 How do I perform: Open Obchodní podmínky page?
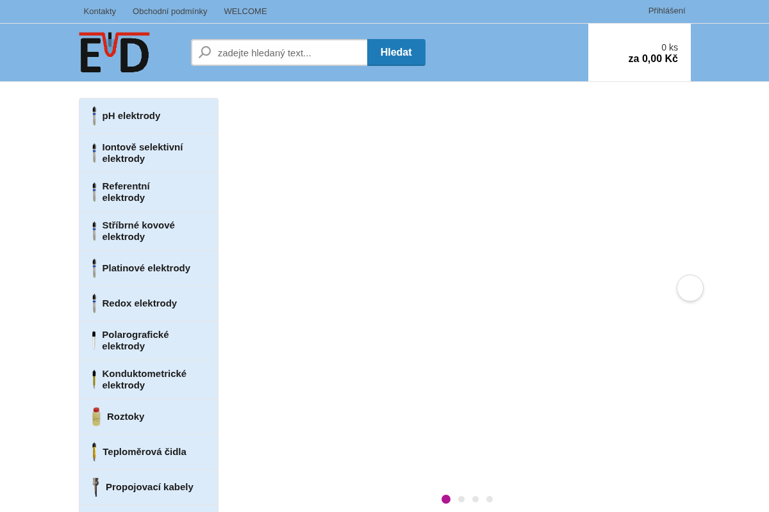click(x=170, y=11)
